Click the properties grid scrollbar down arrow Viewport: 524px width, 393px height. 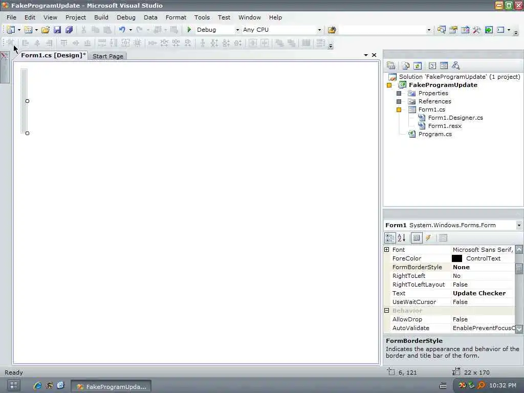tap(519, 329)
